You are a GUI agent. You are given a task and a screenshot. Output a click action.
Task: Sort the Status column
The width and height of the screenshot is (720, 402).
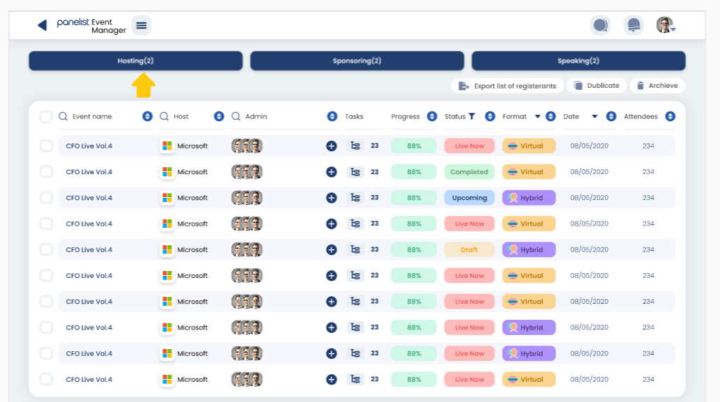(490, 116)
